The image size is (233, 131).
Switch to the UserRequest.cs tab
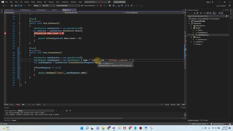click(41, 10)
